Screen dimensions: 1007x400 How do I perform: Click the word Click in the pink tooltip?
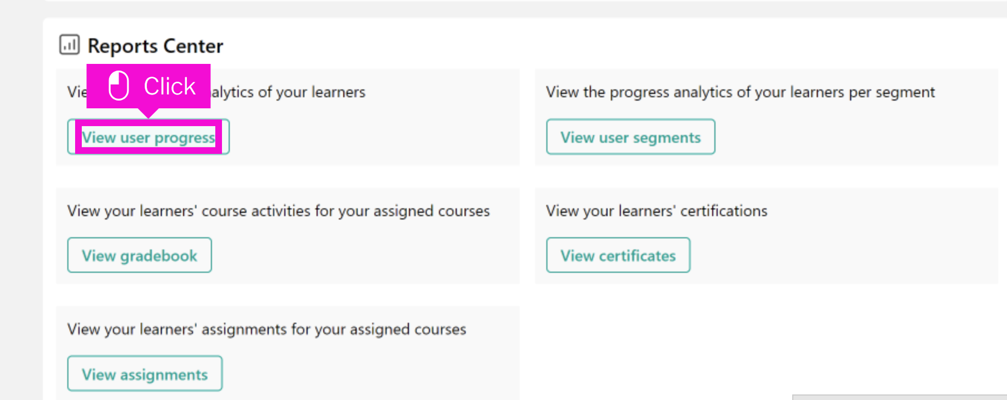170,86
